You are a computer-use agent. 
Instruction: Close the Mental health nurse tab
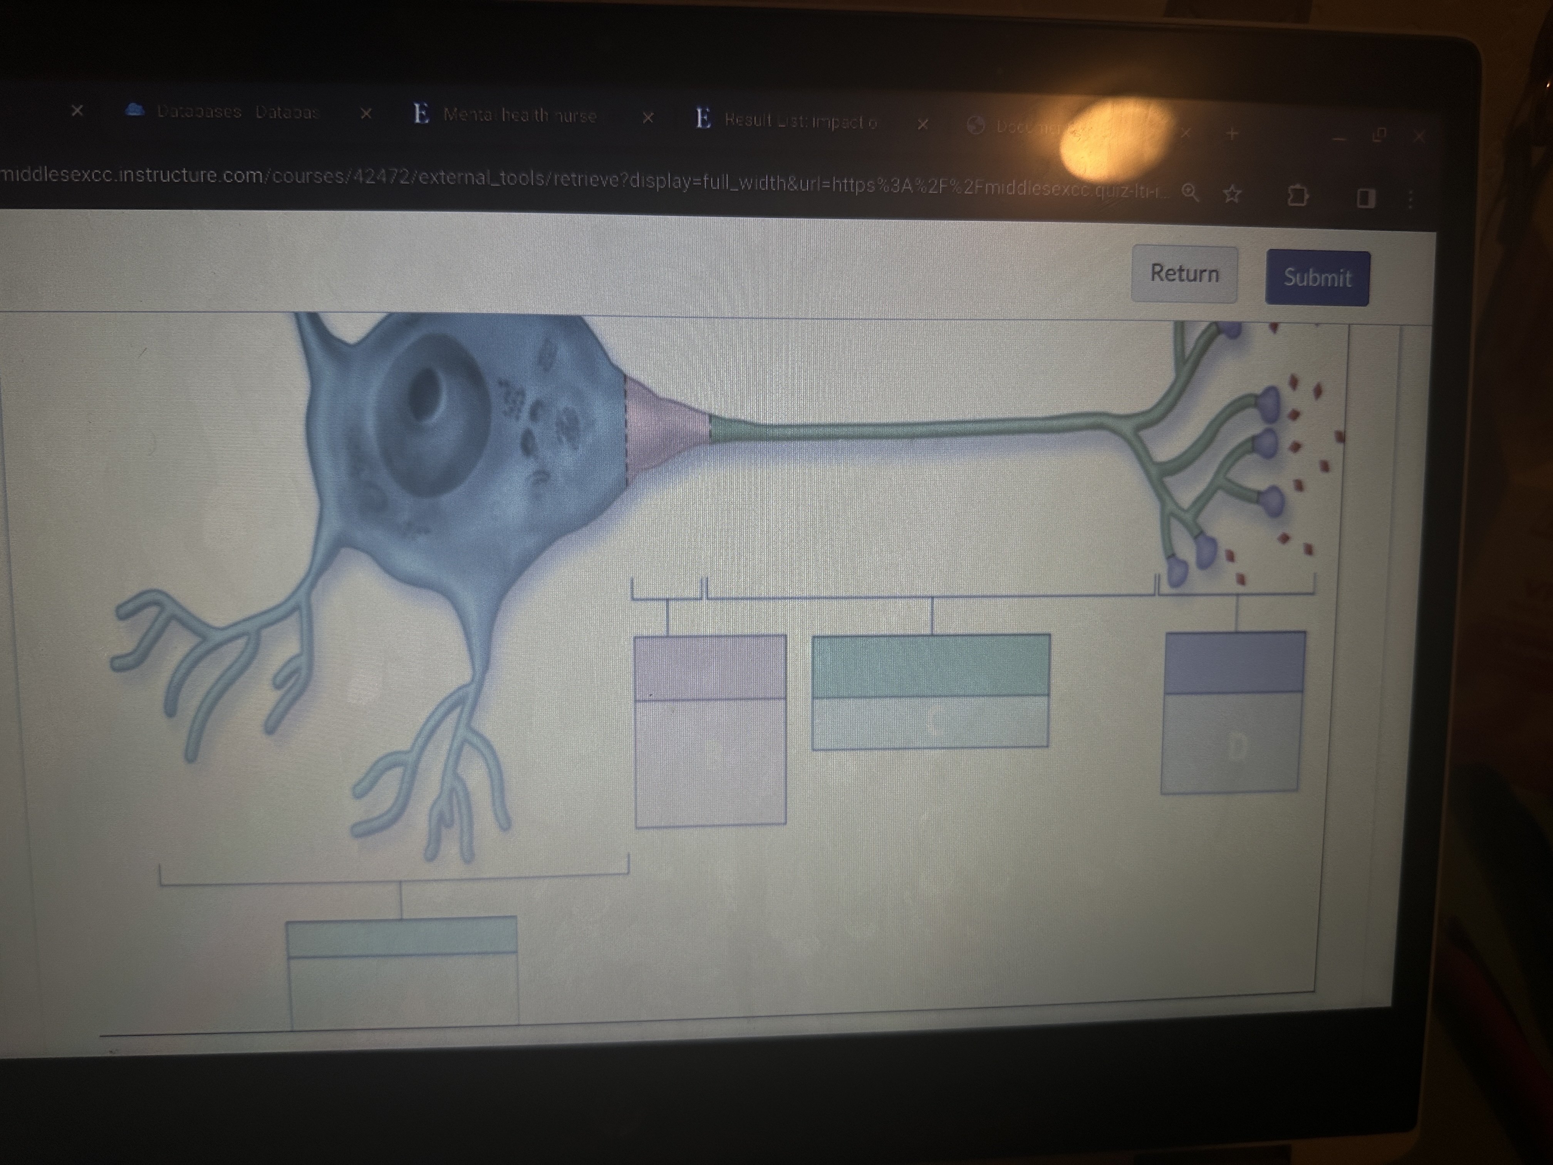(x=648, y=118)
